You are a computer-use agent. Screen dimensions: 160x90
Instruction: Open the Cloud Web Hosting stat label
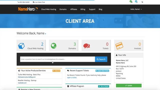(x=35, y=48)
